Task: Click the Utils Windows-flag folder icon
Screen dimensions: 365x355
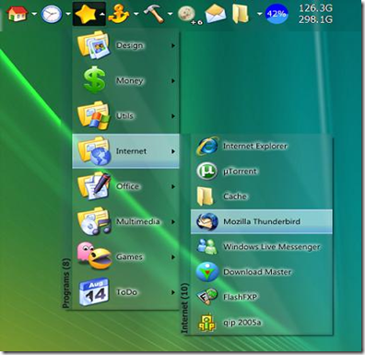Action: 93,115
